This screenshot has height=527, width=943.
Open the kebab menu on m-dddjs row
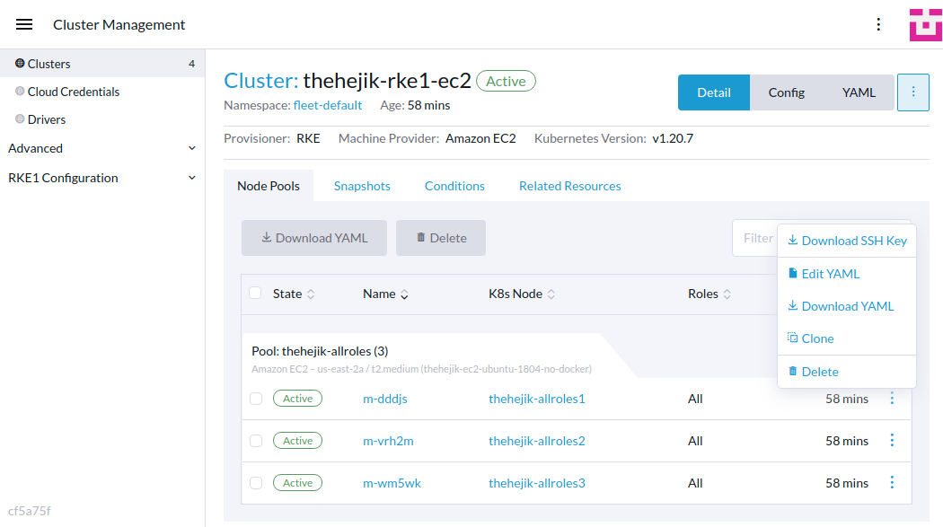point(892,398)
